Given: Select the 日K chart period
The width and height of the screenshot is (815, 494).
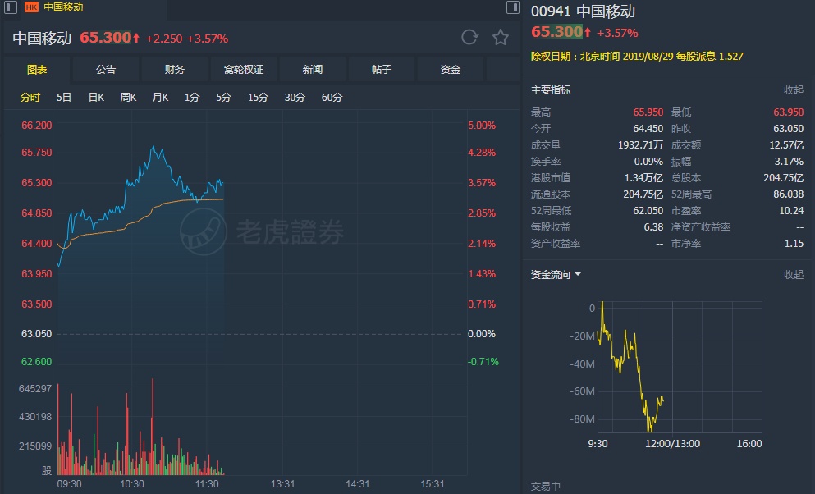Looking at the screenshot, I should [96, 98].
